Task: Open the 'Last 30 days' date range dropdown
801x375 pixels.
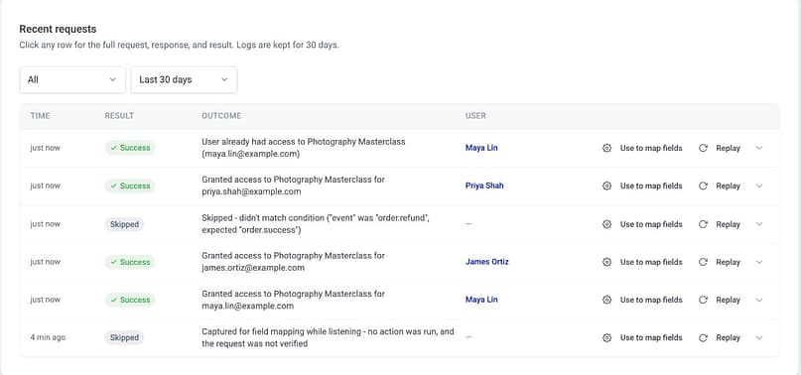Action: 184,79
